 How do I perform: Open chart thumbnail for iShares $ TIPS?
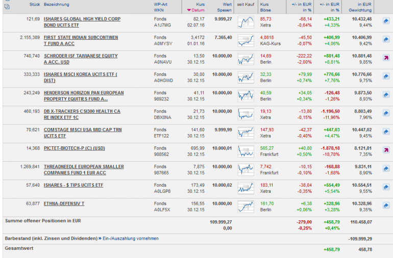pyautogui.click(x=245, y=188)
